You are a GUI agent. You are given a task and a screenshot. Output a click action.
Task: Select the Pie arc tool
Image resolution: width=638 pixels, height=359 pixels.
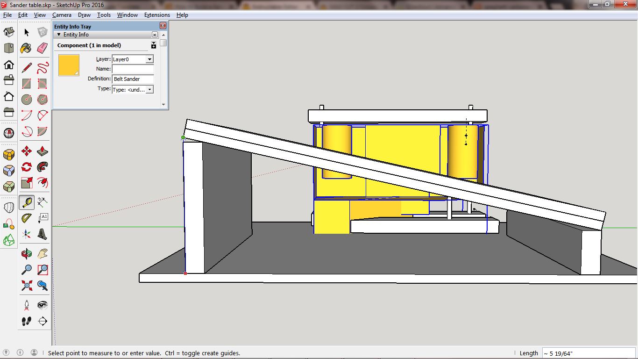pos(43,131)
